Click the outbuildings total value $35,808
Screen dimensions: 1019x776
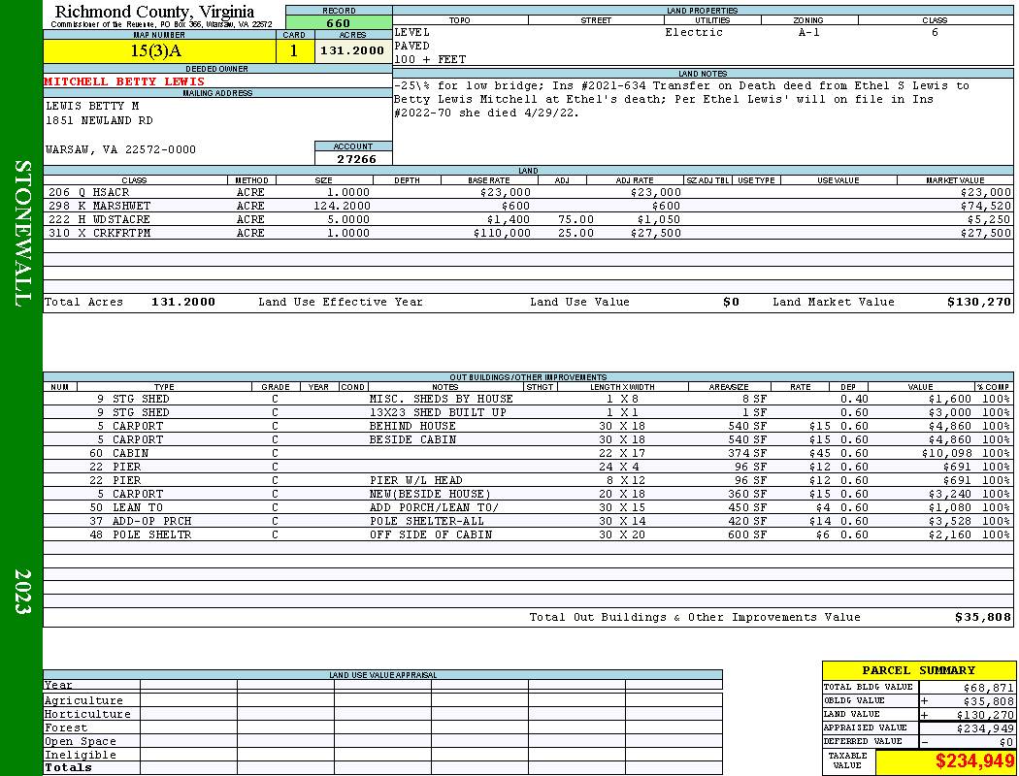(x=982, y=617)
